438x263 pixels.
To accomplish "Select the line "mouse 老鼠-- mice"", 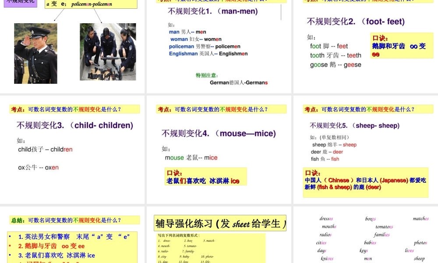I will 191,158.
